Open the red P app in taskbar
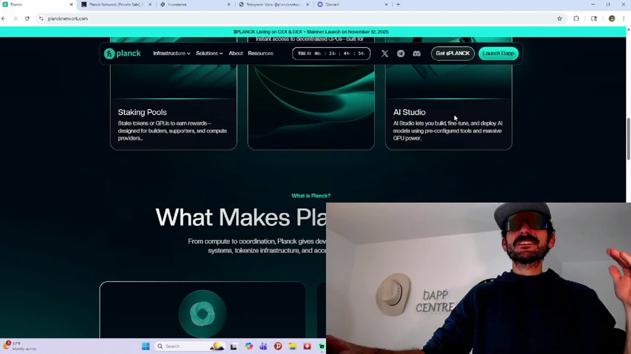 [x=278, y=346]
